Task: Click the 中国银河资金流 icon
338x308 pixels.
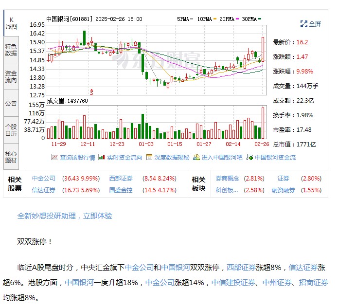Action: 249,157
